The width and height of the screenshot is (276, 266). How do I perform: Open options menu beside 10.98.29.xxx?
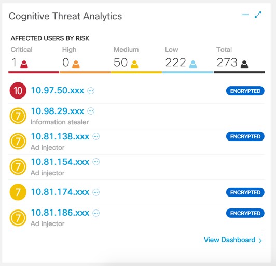pos(91,111)
